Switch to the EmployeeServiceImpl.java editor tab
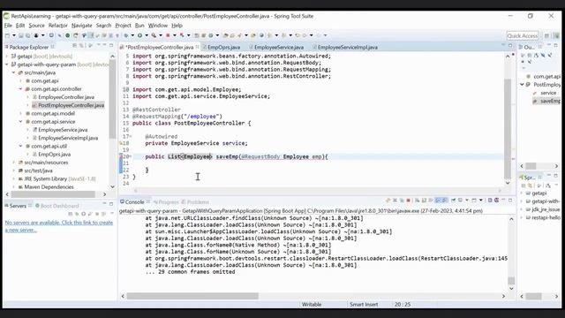Viewport: 565px width, 318px height. pos(347,47)
